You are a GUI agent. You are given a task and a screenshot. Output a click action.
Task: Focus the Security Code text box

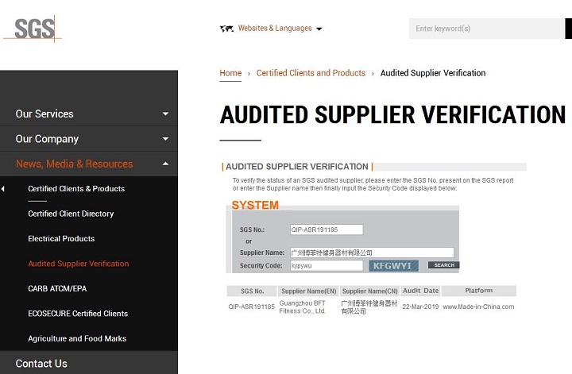click(x=326, y=265)
